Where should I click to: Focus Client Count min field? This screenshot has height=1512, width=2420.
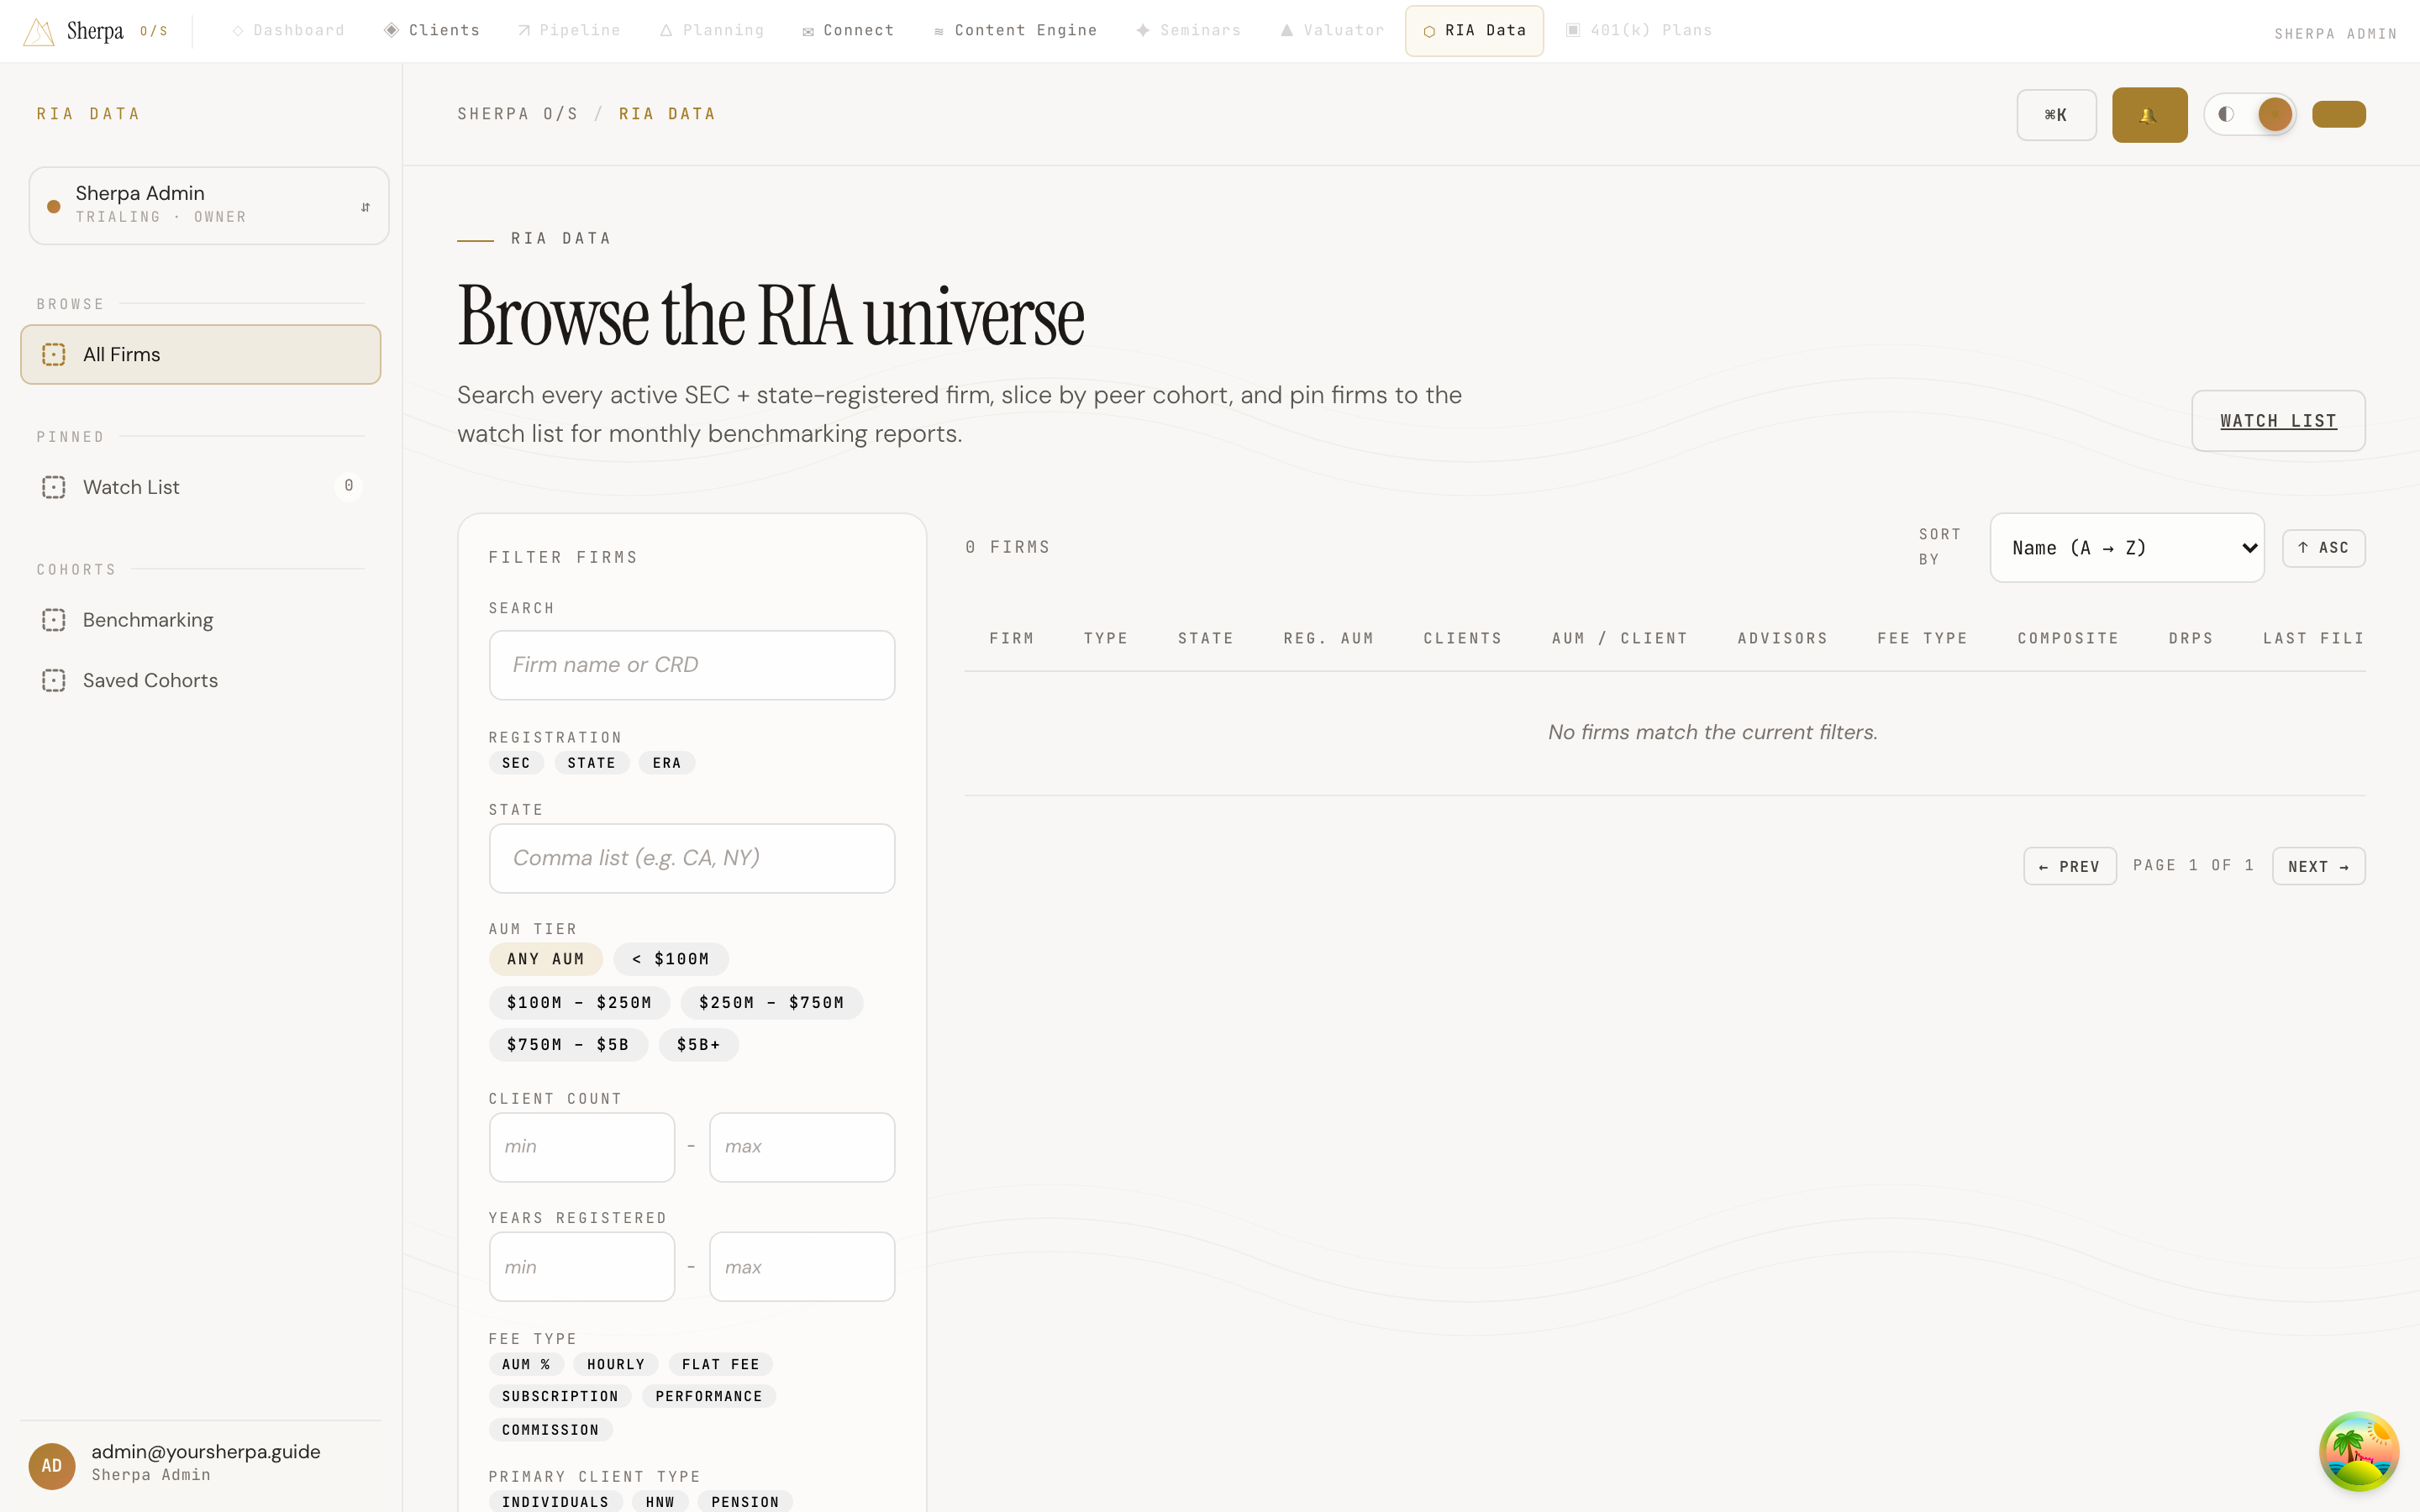(x=582, y=1147)
